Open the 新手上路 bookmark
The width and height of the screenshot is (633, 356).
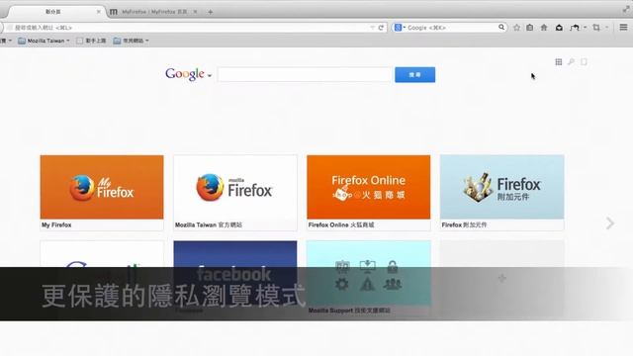[92, 41]
